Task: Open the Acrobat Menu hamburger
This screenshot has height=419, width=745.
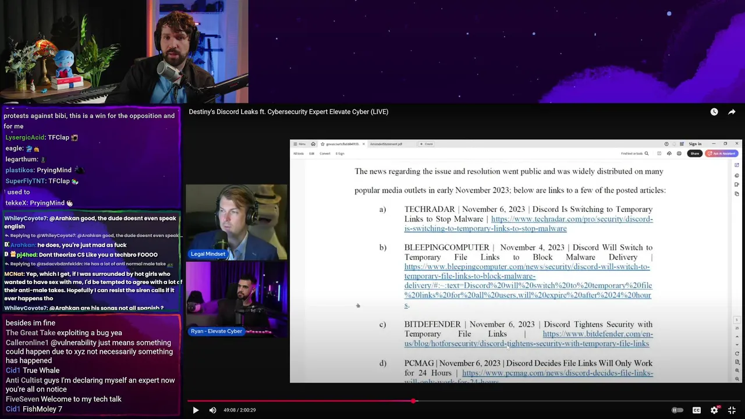Action: (x=299, y=144)
